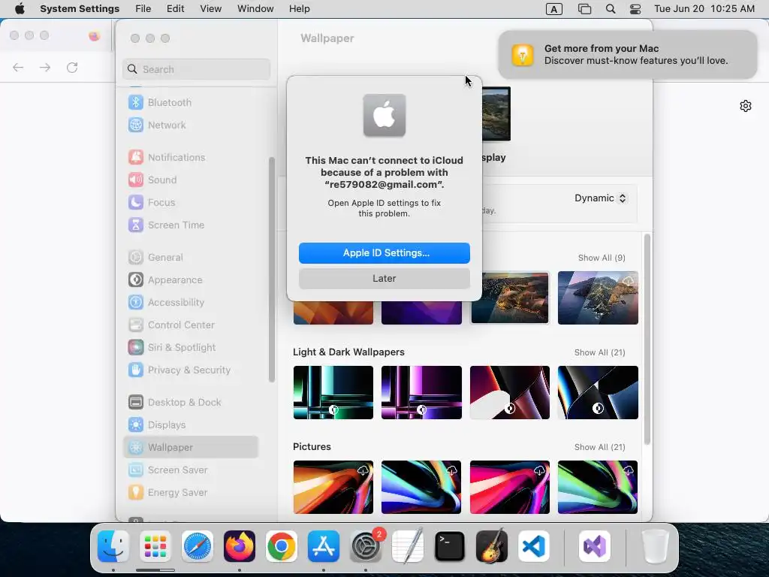Select Wallpaper in the sidebar
Image resolution: width=769 pixels, height=577 pixels.
click(191, 448)
